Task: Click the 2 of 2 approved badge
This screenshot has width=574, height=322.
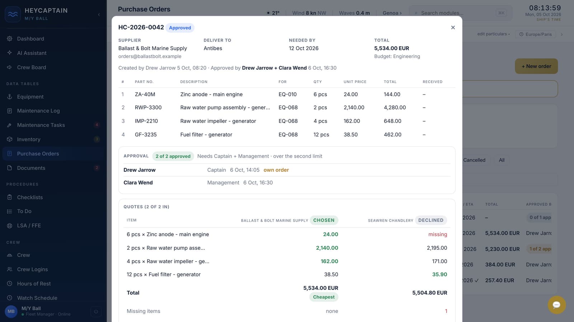Action: [x=173, y=156]
